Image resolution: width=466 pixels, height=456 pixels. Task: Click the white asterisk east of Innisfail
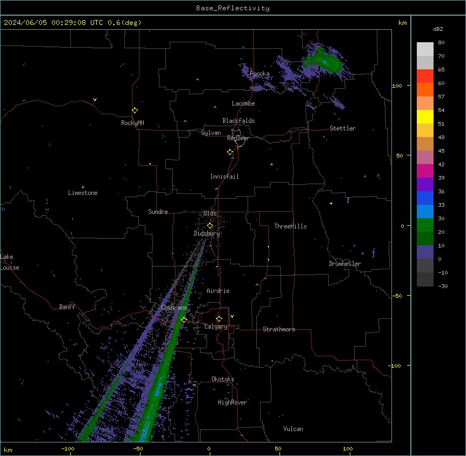point(271,164)
